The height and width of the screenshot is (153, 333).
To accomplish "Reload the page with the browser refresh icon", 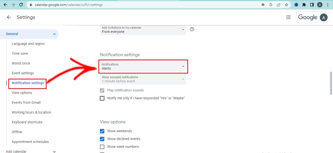I will click(x=21, y=5).
